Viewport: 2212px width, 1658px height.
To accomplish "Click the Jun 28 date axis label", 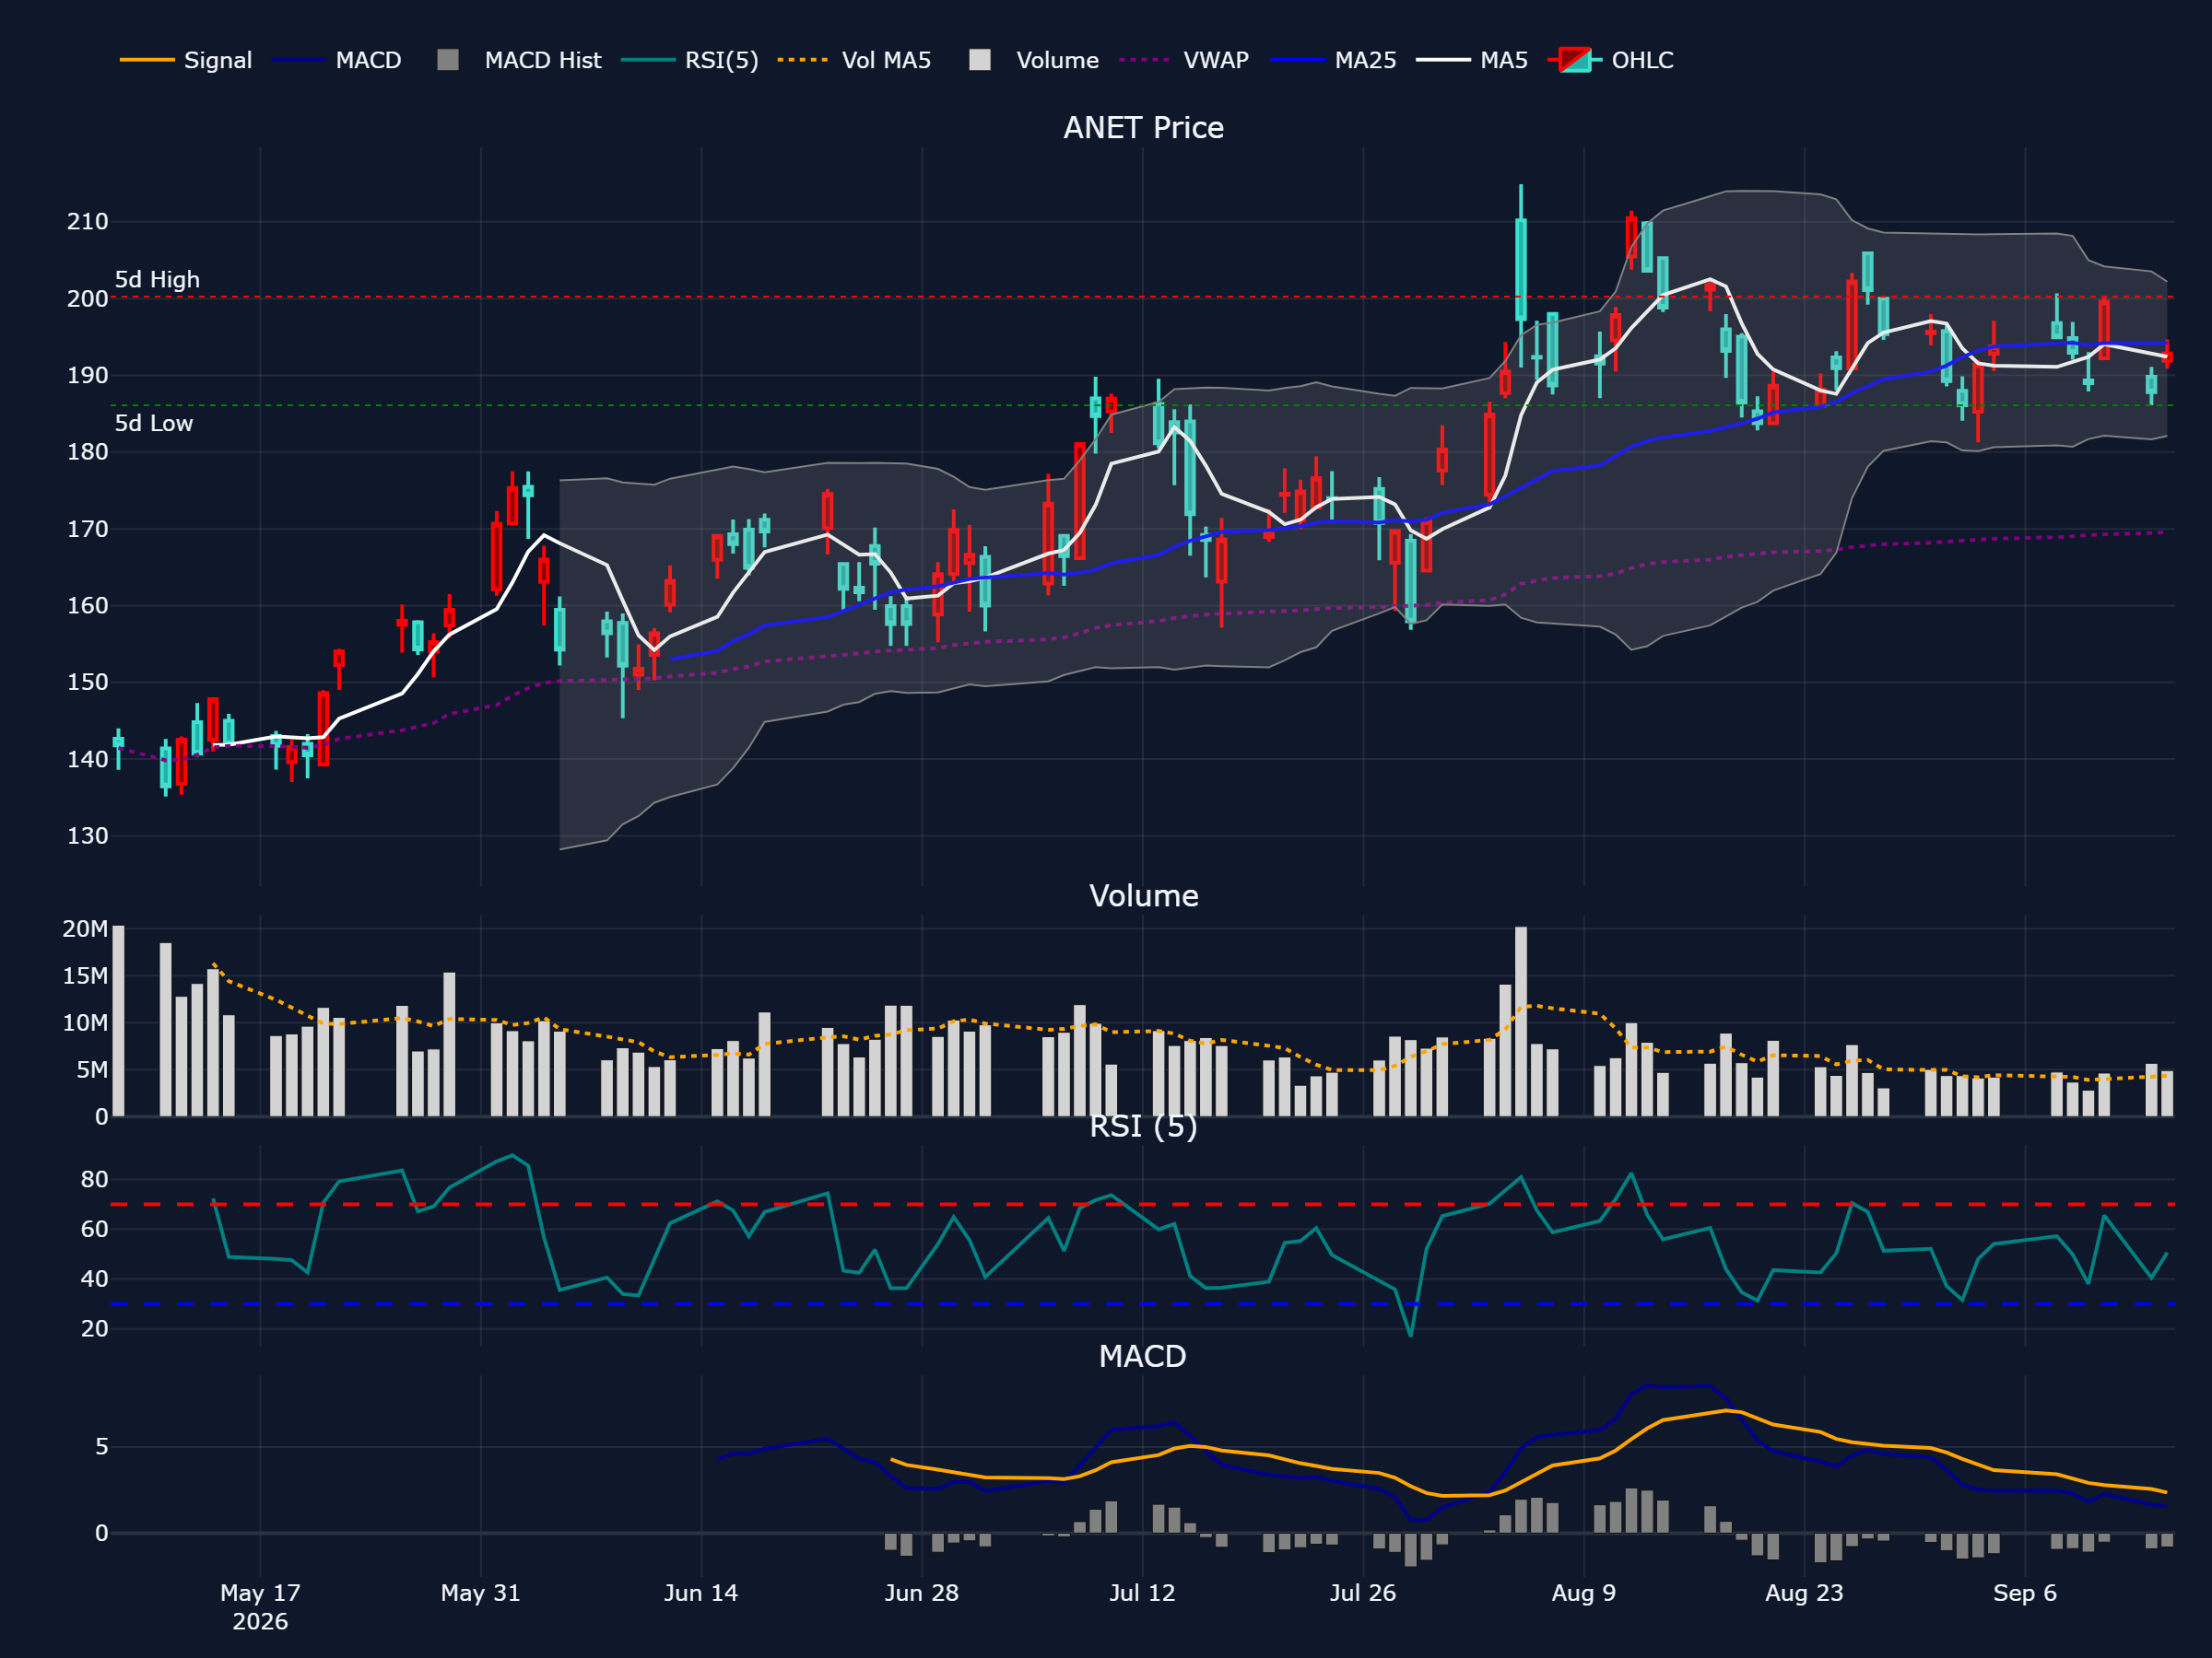I will click(922, 1593).
